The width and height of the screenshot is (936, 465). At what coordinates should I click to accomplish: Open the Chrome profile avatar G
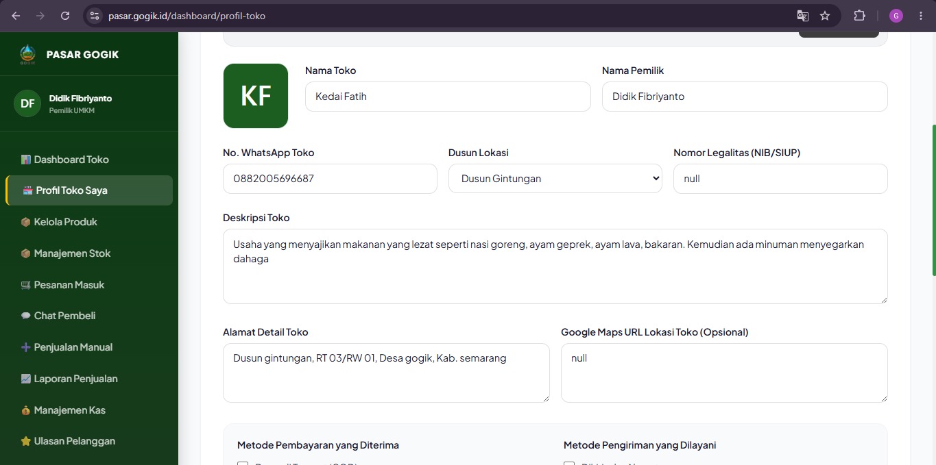coord(896,16)
